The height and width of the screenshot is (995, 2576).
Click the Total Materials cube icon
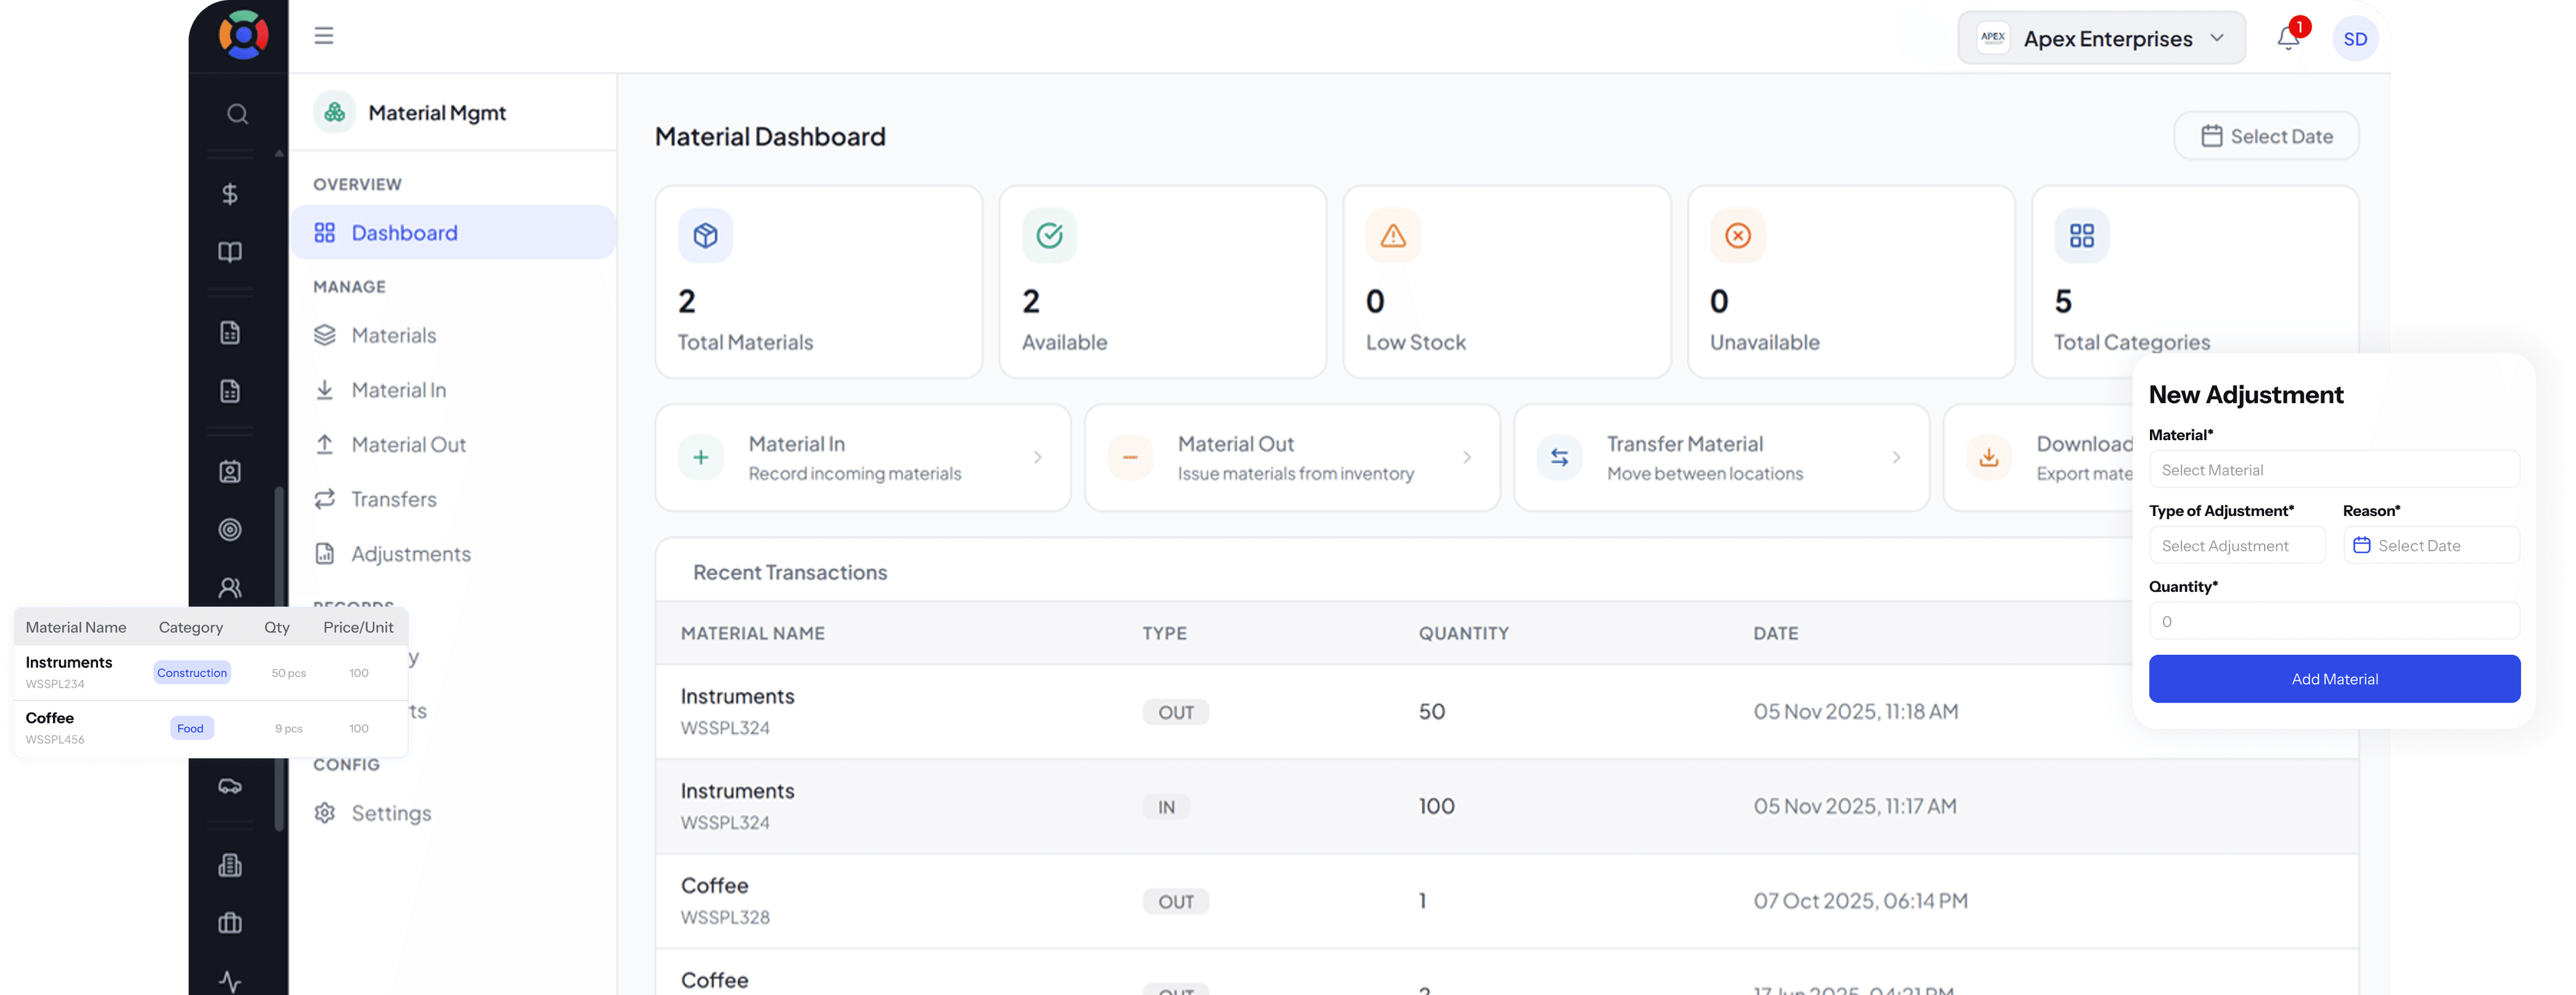(x=705, y=235)
